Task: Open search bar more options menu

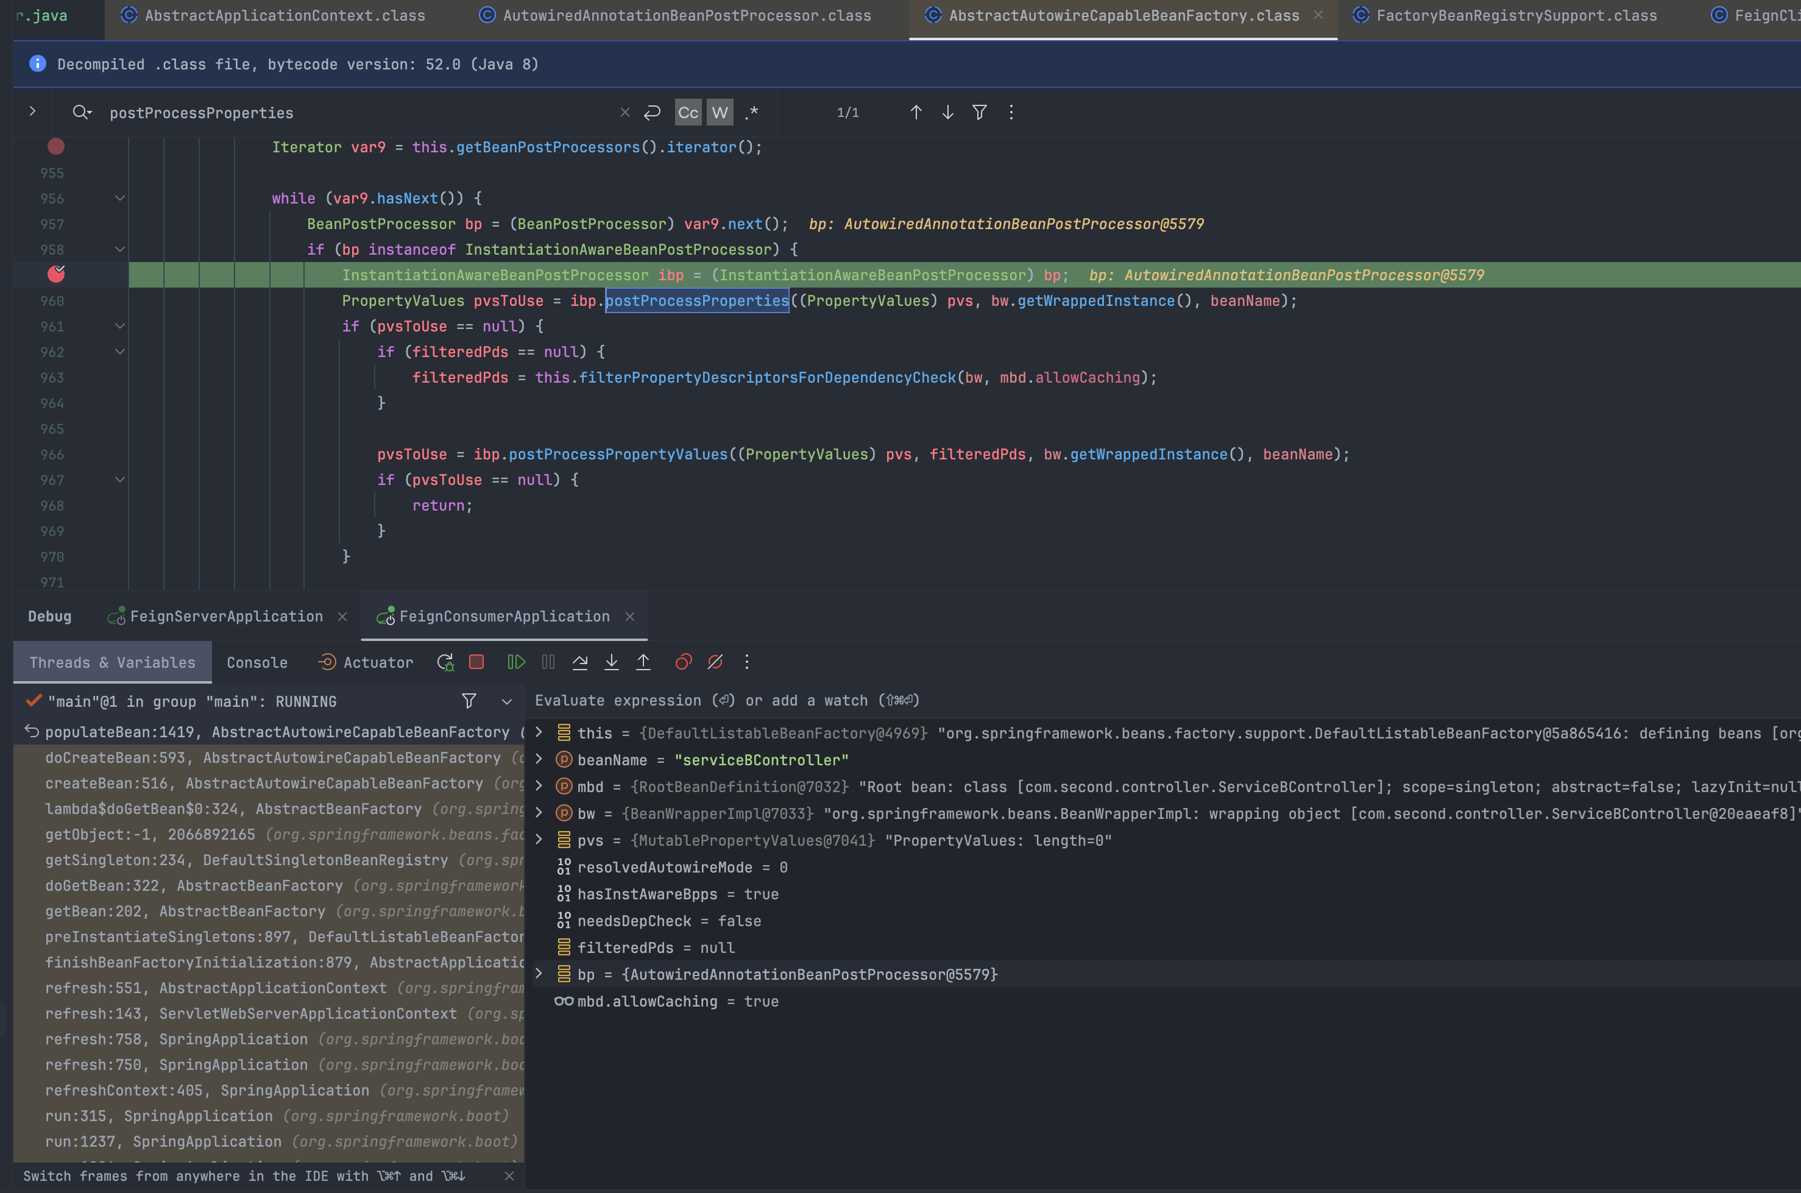Action: [1011, 113]
